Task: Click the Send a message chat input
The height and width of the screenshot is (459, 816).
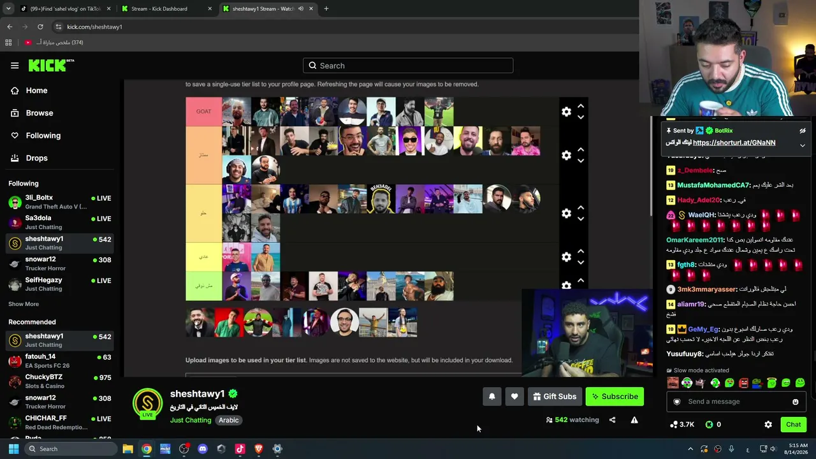Action: [736, 402]
